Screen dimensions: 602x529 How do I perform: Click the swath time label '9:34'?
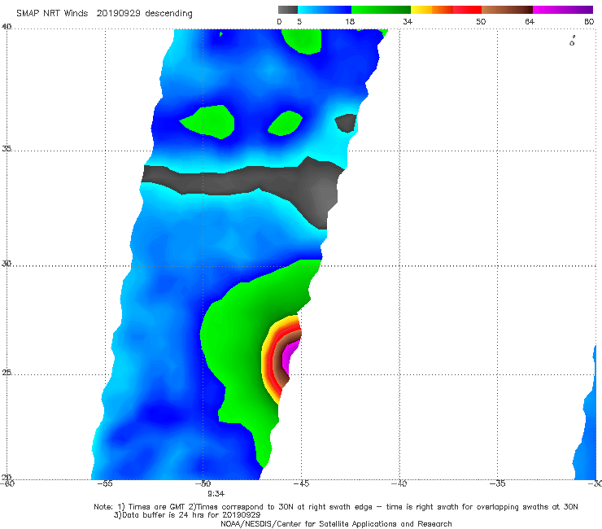pos(216,494)
